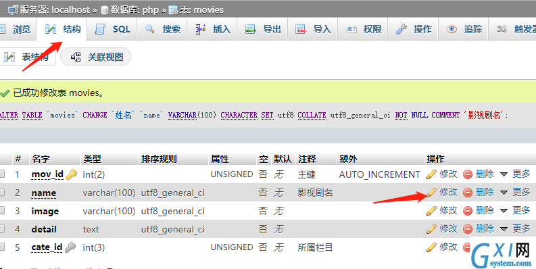Select checkbox for detail row
This screenshot has width=536, height=269.
2,228
